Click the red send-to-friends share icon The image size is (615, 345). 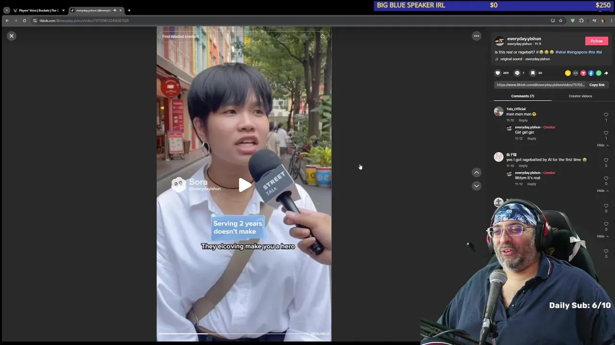[x=583, y=73]
